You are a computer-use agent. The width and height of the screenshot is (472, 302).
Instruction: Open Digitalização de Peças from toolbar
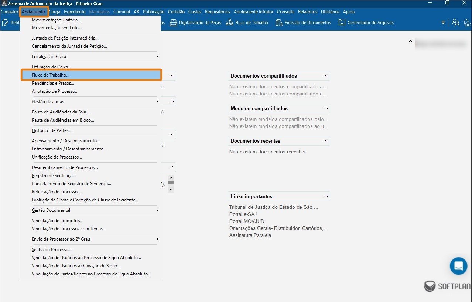(x=195, y=23)
